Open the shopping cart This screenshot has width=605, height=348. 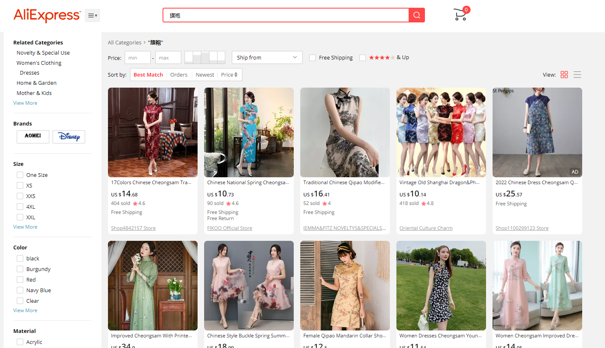click(460, 15)
